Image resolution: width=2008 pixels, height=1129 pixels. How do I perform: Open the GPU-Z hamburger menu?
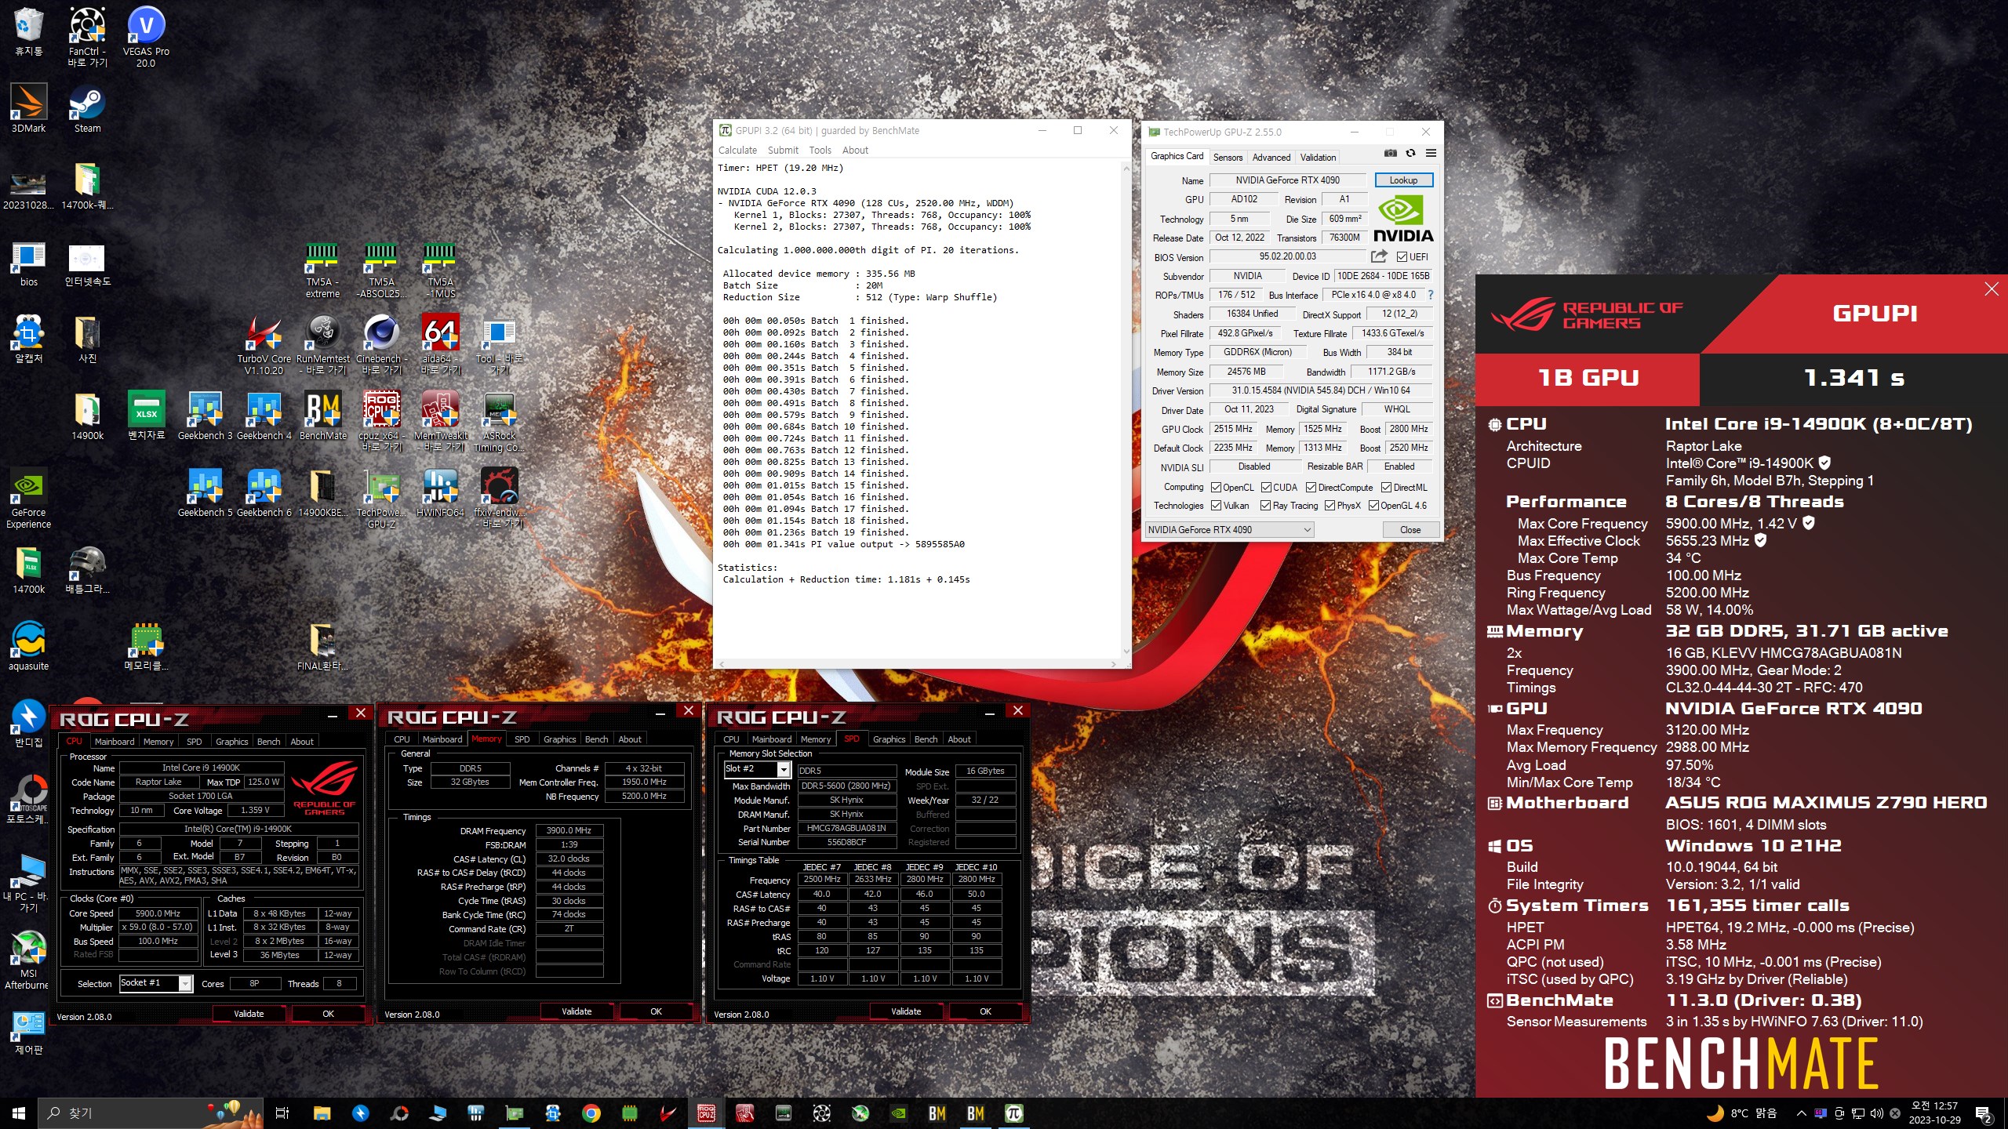(1431, 154)
